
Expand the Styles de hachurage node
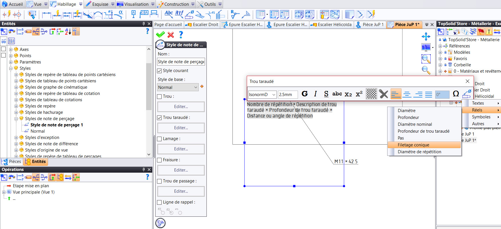click(16, 112)
